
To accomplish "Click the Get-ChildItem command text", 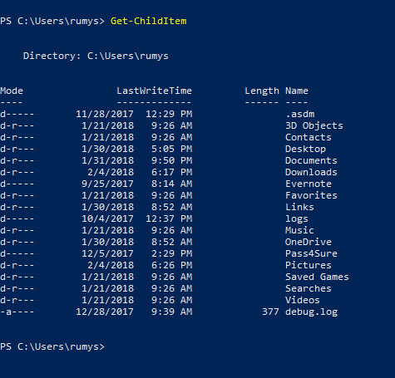I will tap(149, 21).
